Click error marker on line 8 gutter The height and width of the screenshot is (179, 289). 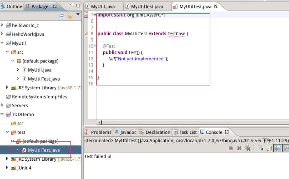pos(86,34)
